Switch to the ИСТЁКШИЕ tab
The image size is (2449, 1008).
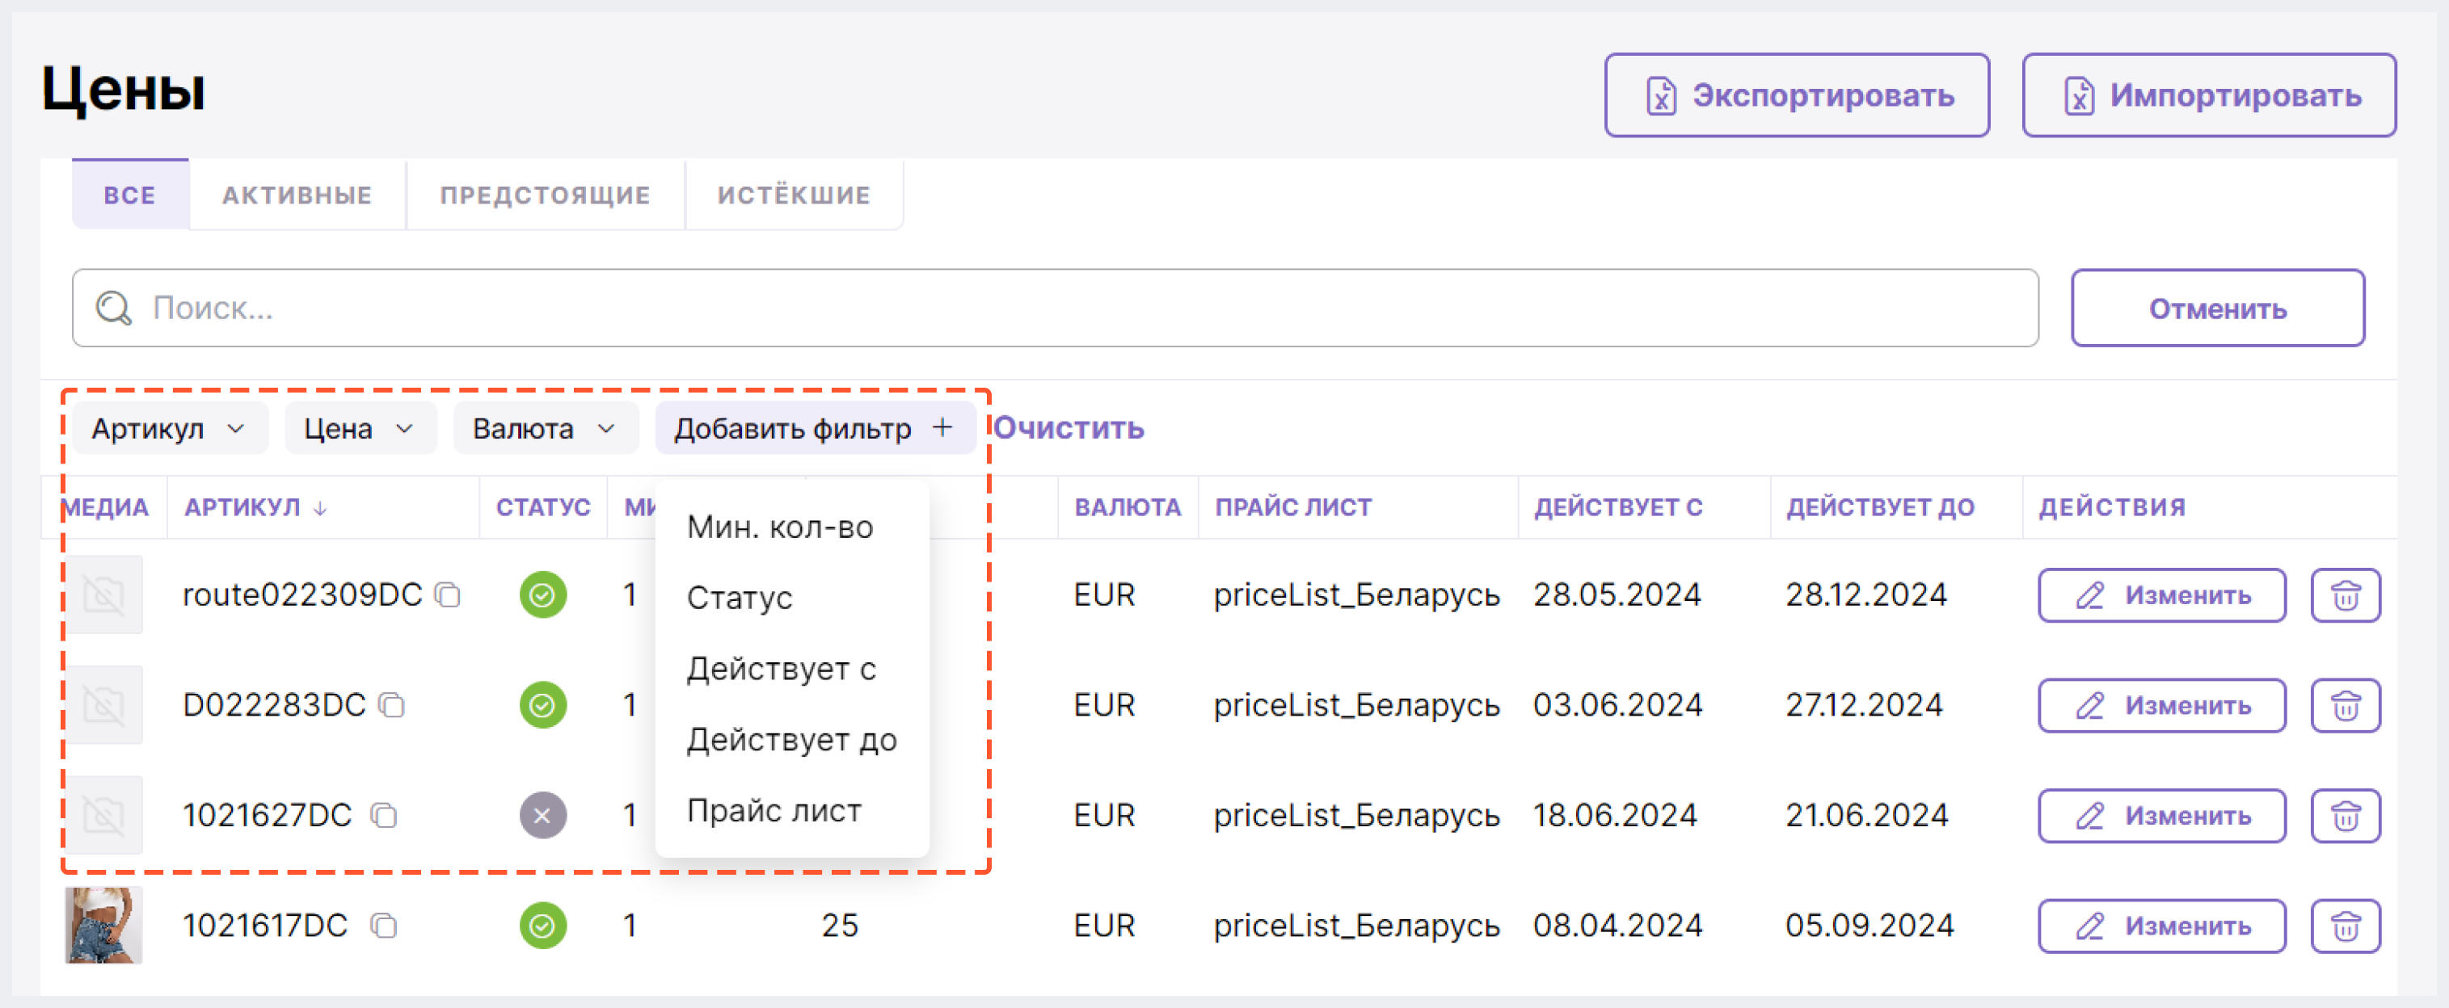(x=794, y=195)
